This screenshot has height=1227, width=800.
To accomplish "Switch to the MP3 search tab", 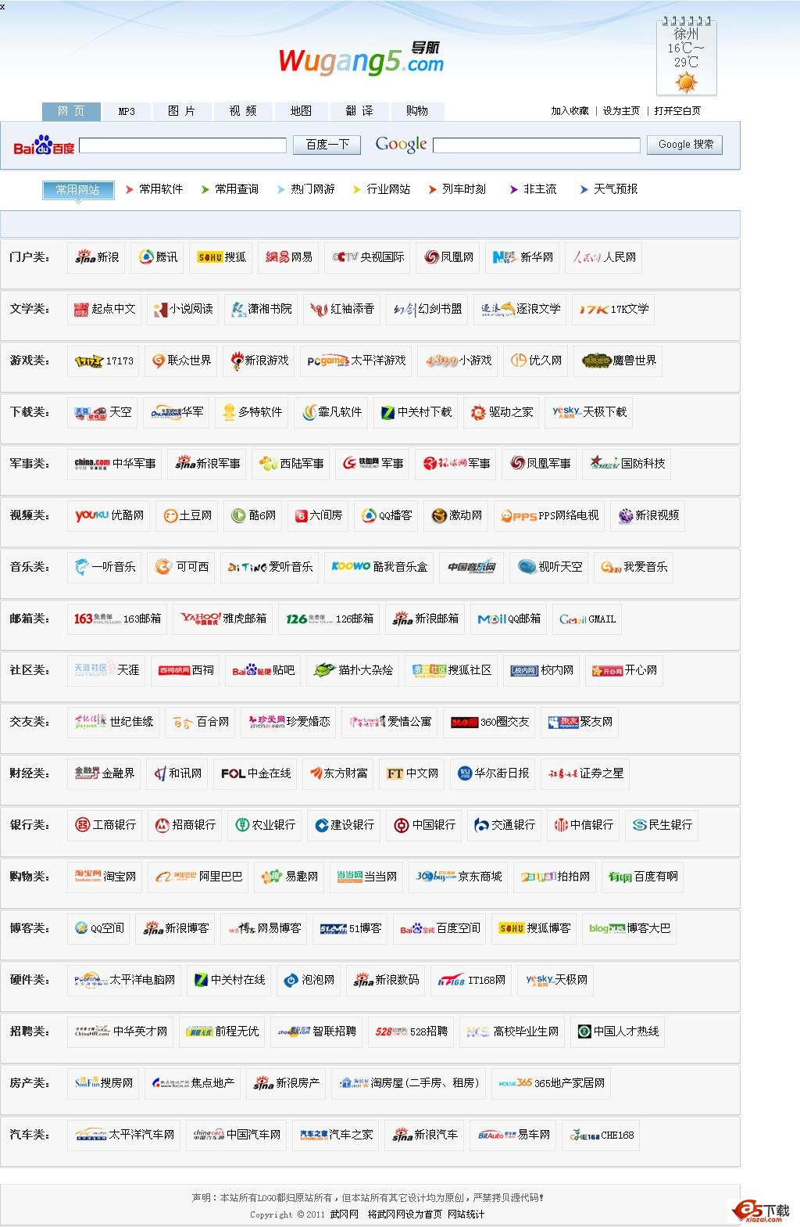I will (x=127, y=111).
